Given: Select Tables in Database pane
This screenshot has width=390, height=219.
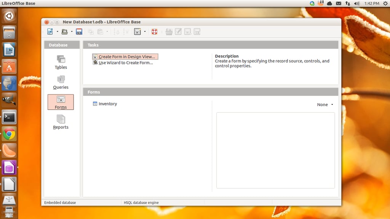Looking at the screenshot, I should [x=61, y=62].
